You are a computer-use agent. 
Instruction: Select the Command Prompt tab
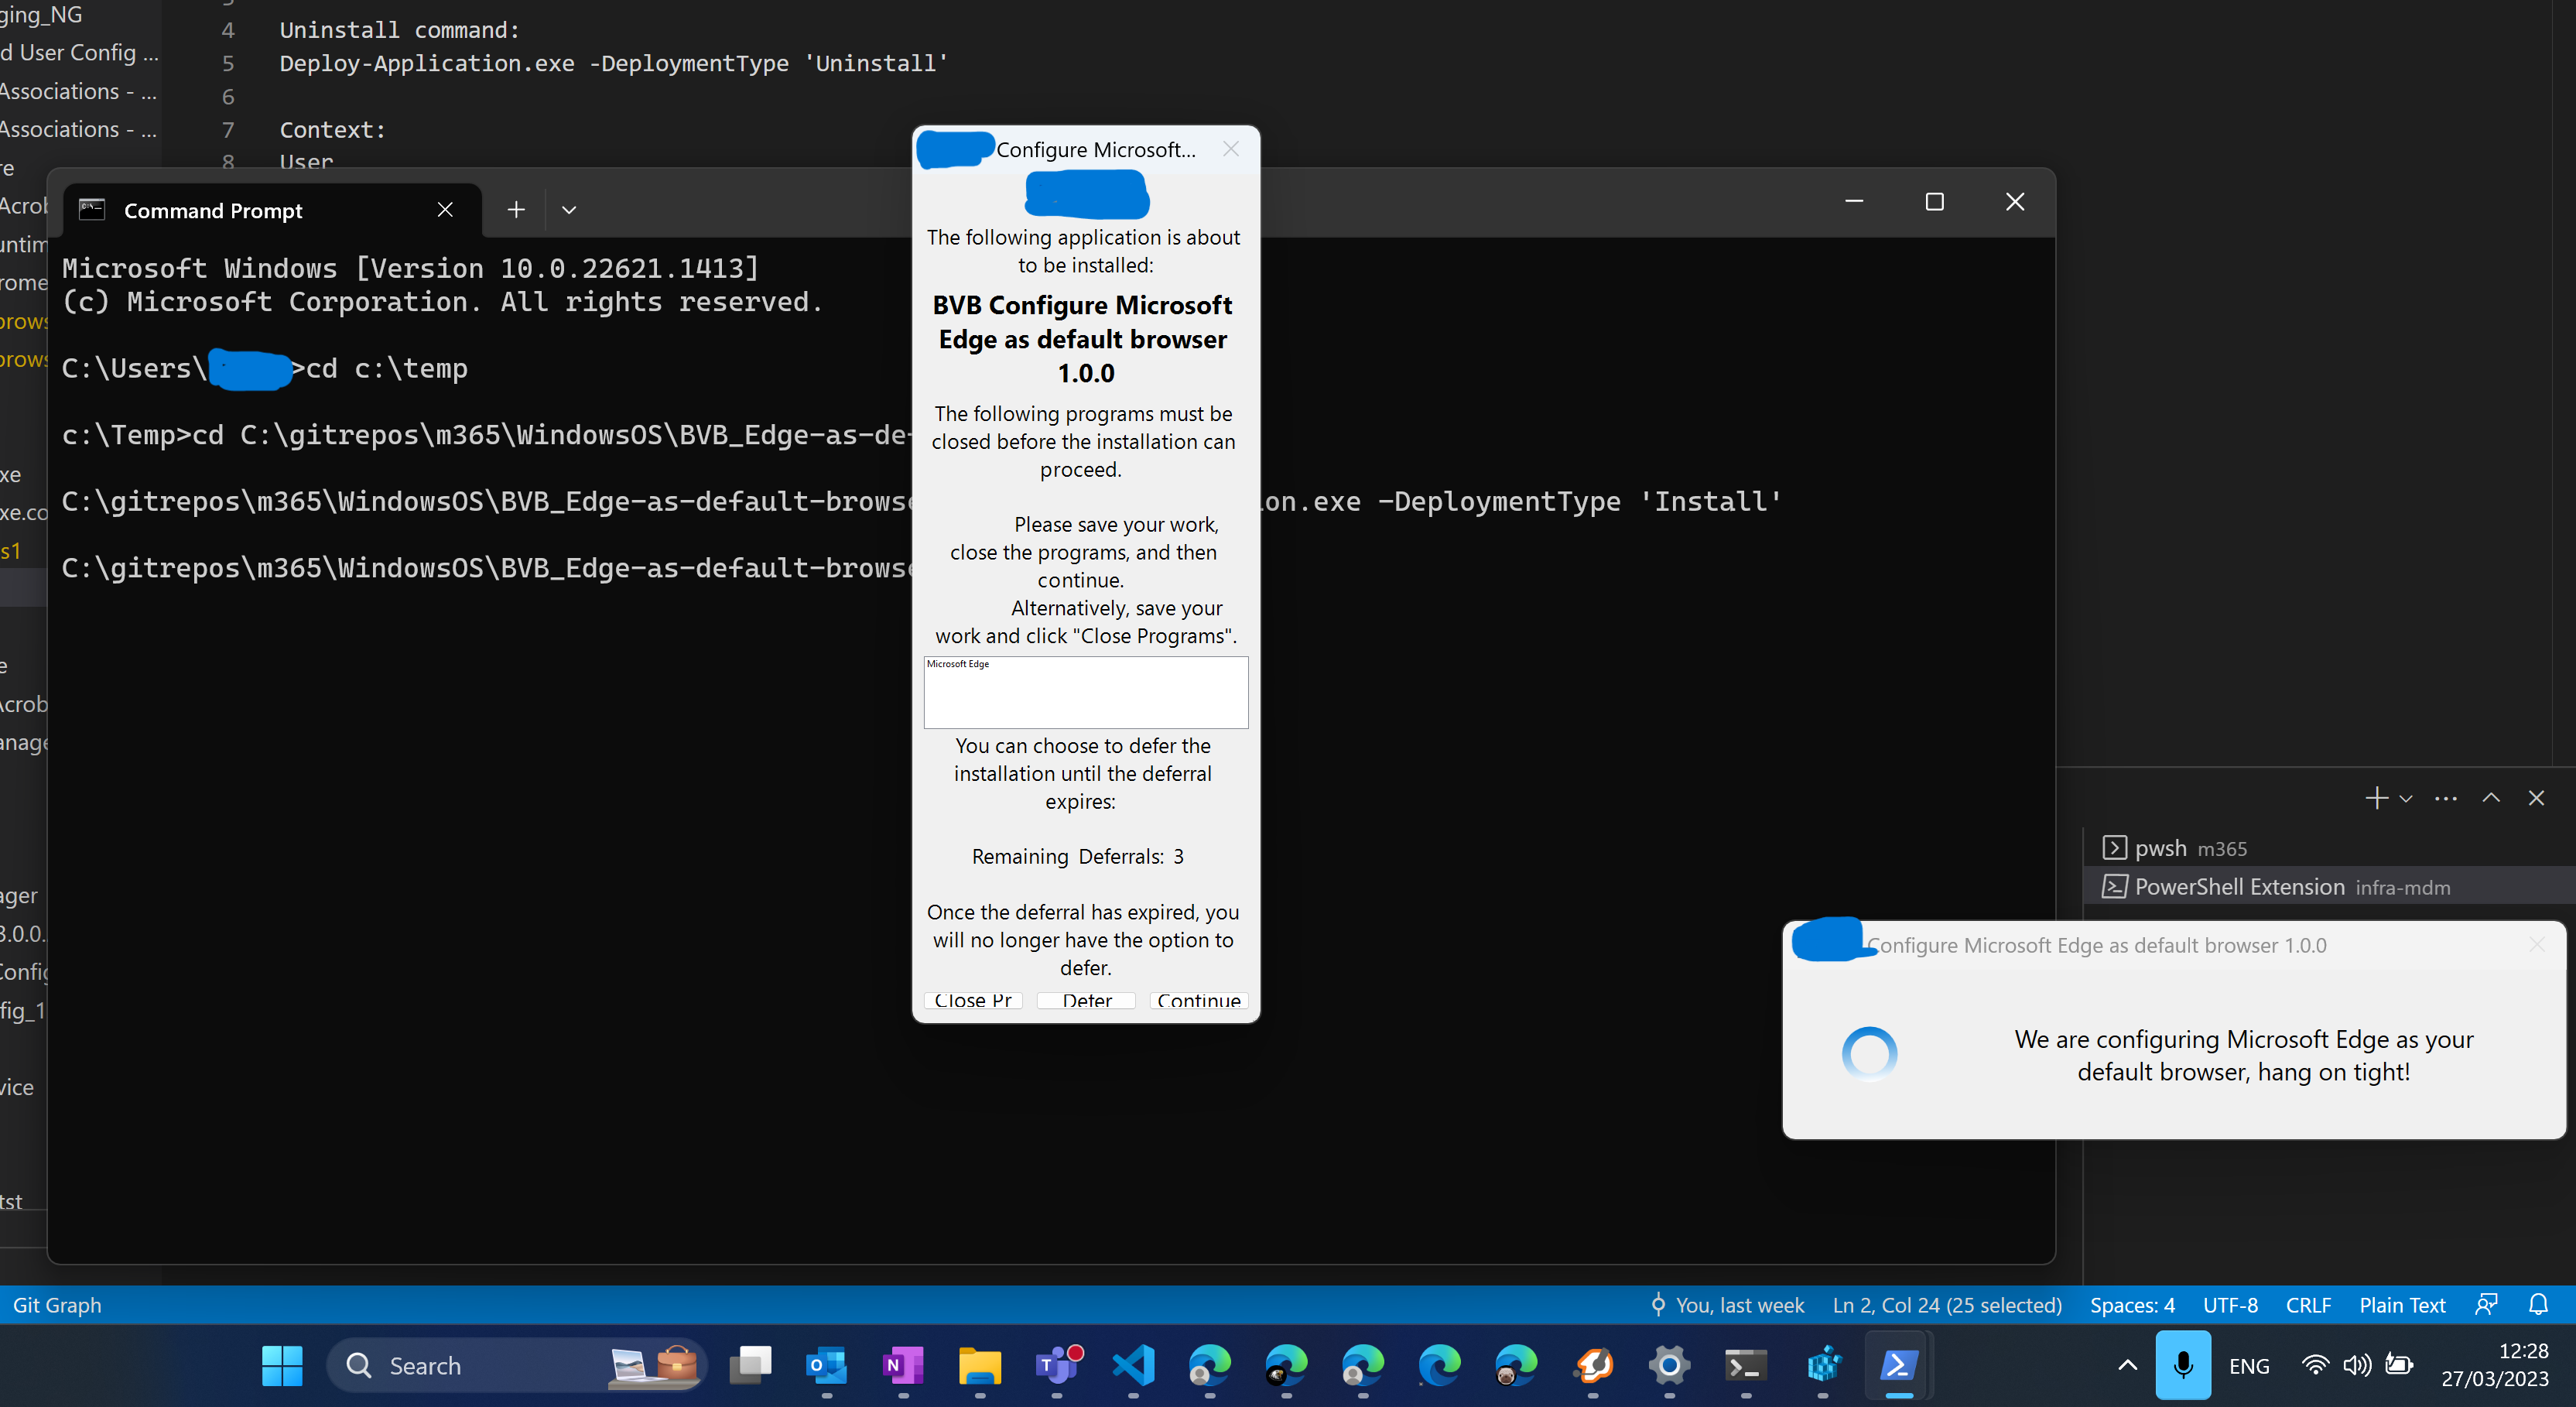pyautogui.click(x=213, y=210)
